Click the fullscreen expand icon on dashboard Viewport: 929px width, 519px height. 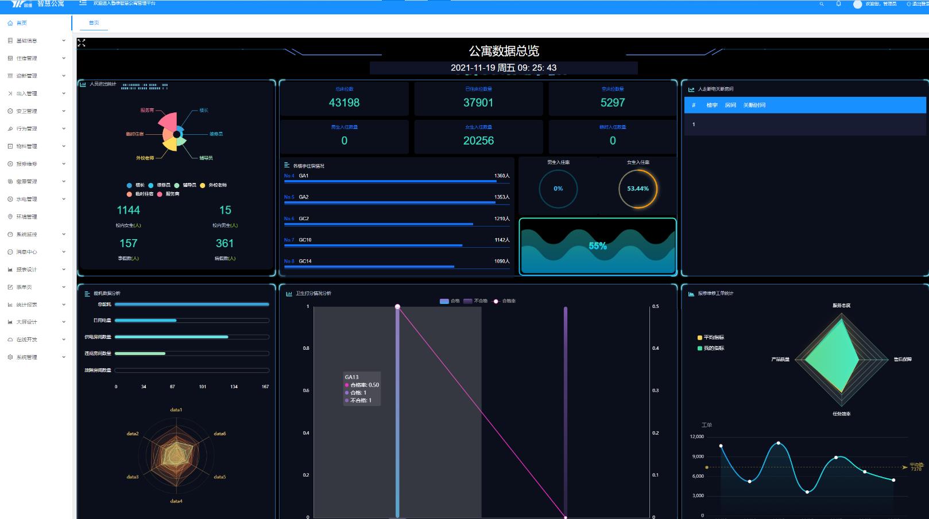82,43
